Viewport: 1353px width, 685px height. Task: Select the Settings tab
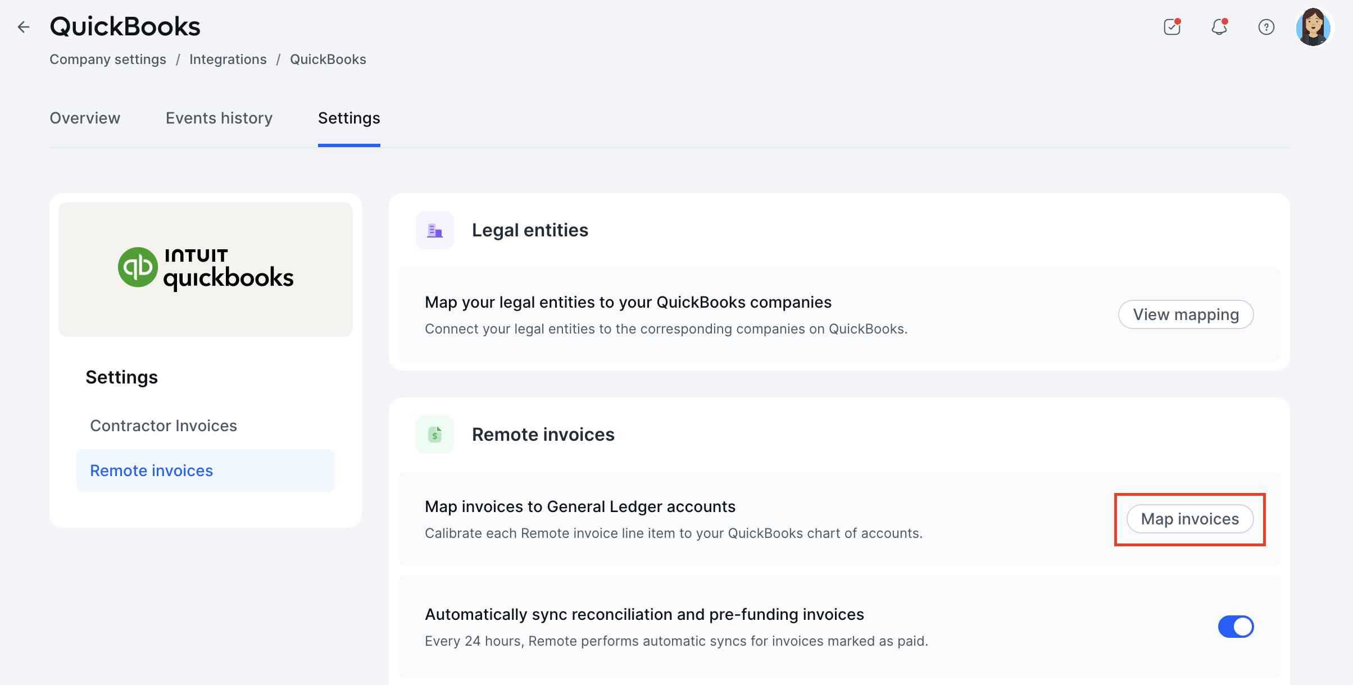[349, 118]
